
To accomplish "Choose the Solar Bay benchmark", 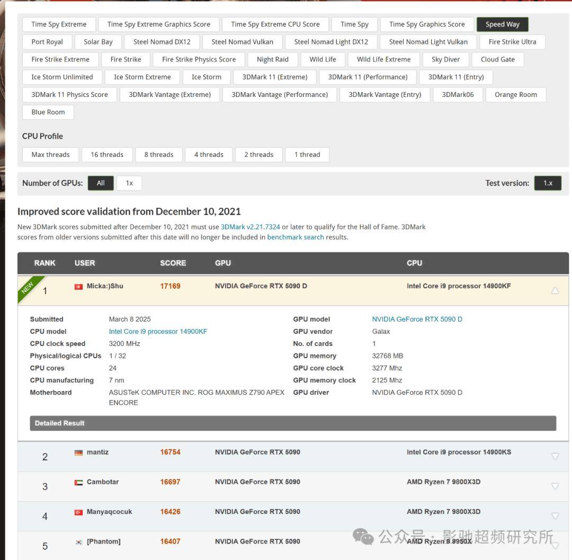I will click(x=98, y=42).
